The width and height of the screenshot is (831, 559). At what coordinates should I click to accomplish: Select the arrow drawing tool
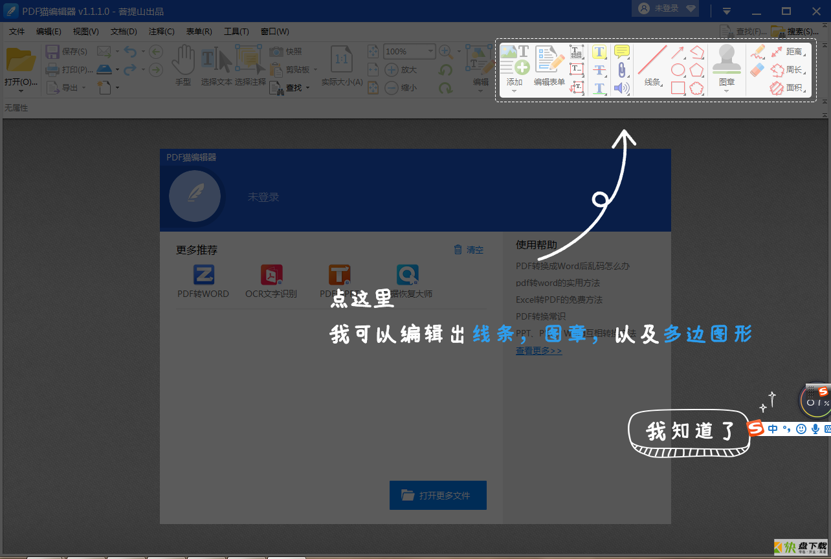pos(678,52)
